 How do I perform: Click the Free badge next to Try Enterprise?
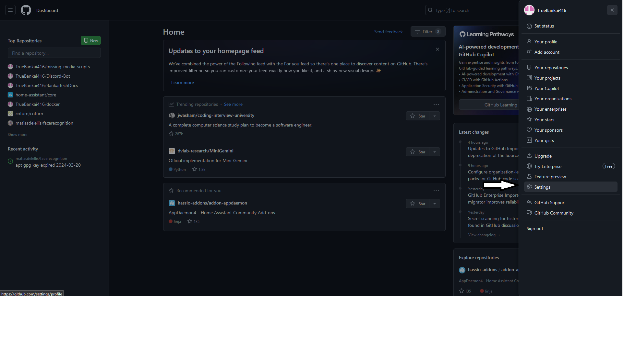pos(609,166)
